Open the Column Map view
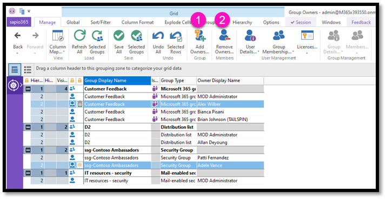 coord(58,42)
